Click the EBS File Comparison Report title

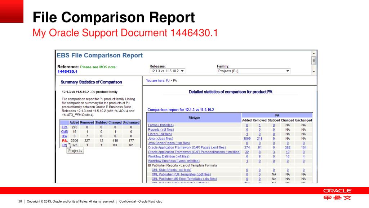(99, 55)
